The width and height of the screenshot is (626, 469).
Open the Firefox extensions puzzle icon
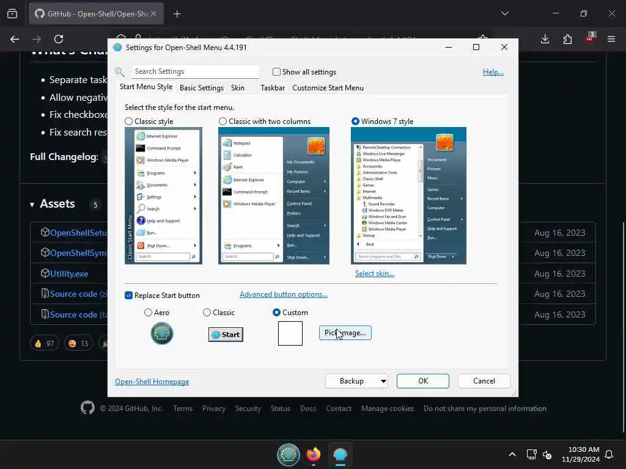pos(567,38)
